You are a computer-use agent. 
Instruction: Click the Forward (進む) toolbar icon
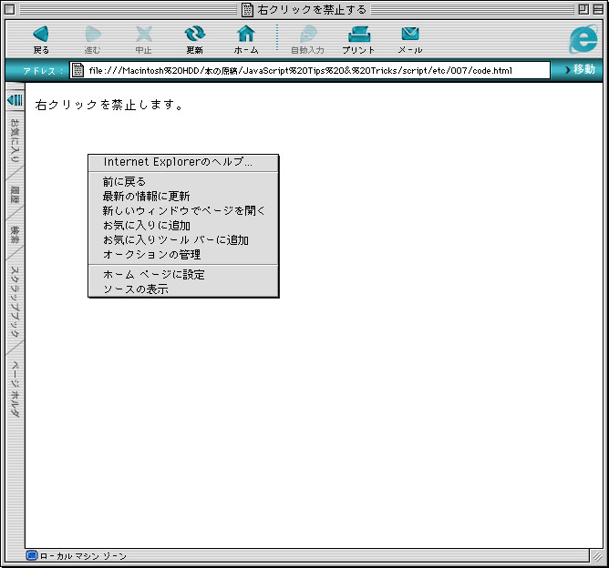[x=92, y=36]
